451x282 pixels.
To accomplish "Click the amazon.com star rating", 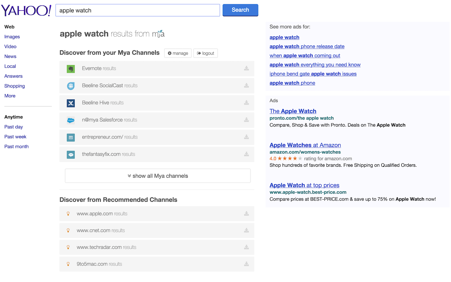I will [290, 159].
